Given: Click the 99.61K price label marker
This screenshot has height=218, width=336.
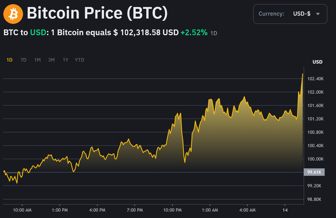Looking at the screenshot, I should coord(313,172).
